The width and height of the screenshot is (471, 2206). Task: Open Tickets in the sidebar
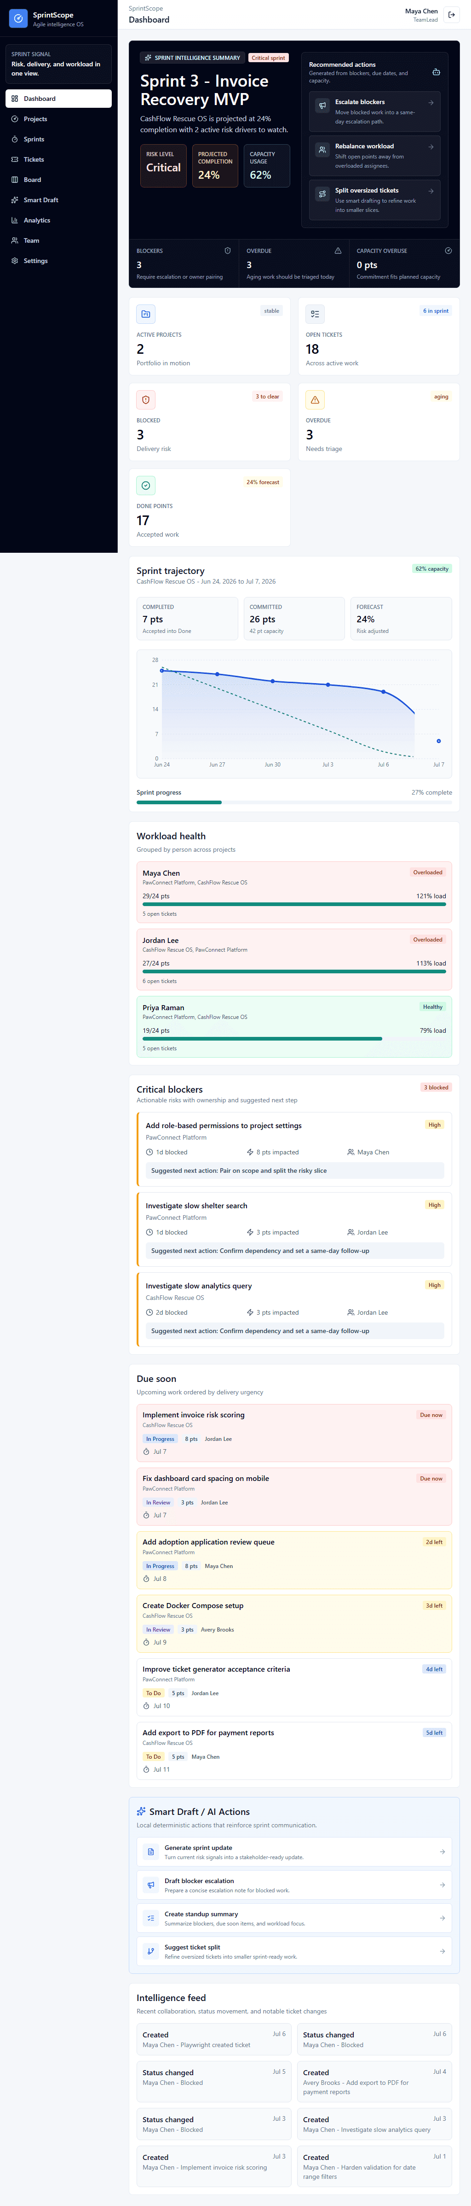point(58,159)
